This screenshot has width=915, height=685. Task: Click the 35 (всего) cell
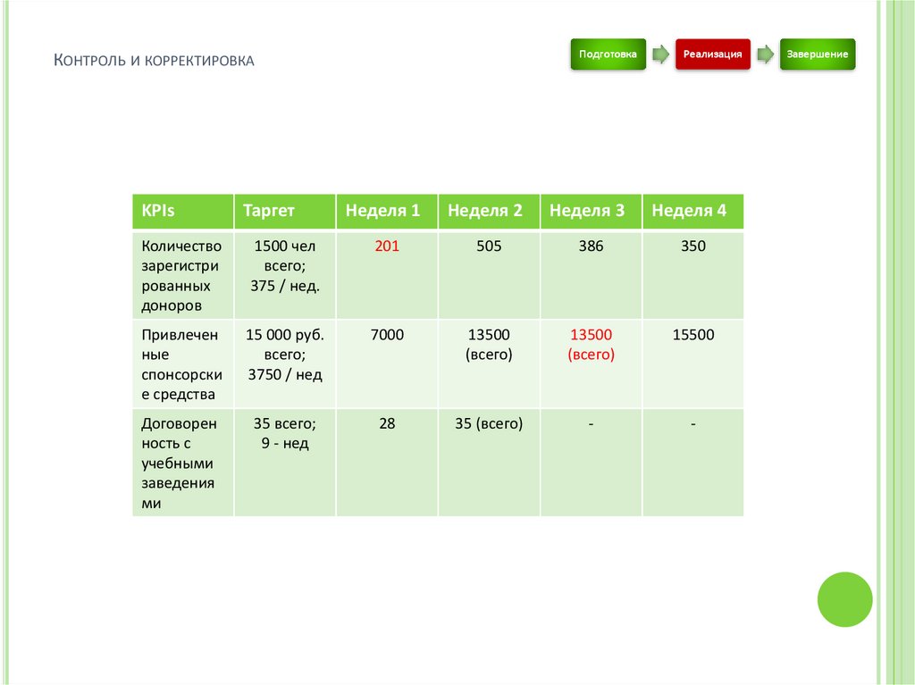click(x=489, y=463)
